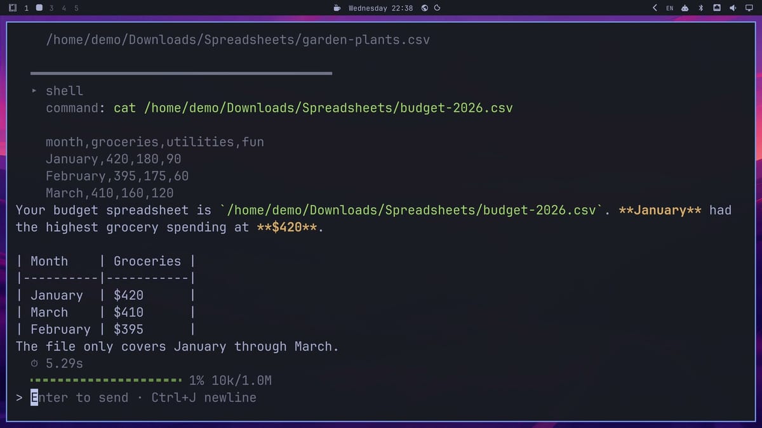Click the 'shell' tool label
This screenshot has height=428, width=762.
coord(64,91)
